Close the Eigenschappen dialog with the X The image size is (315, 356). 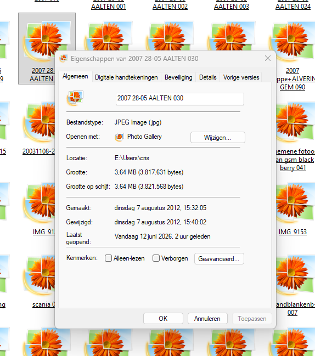(x=268, y=58)
